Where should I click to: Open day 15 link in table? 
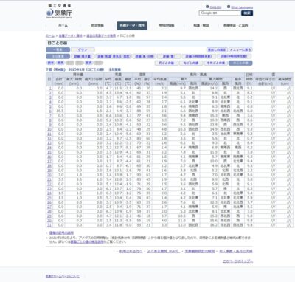[49, 152]
